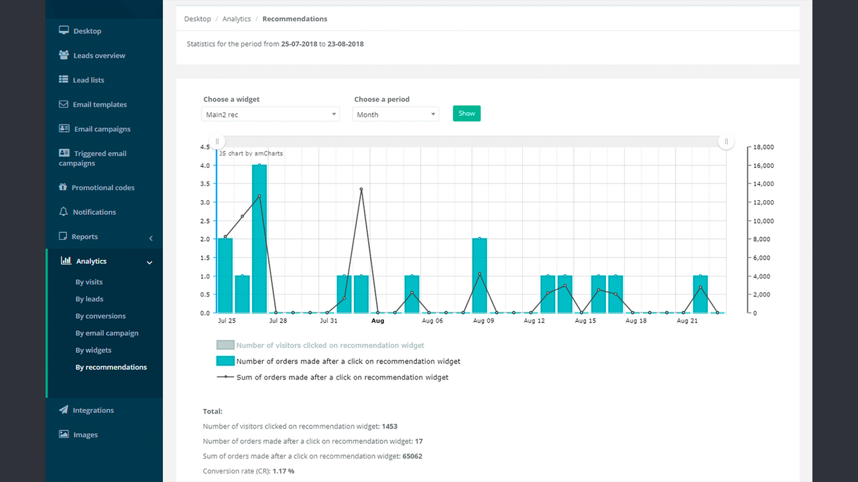Open Email templates using the envelope icon
The height and width of the screenshot is (482, 858).
pyautogui.click(x=63, y=104)
